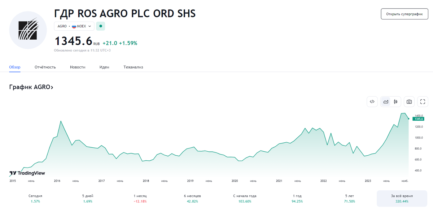Screen dimensions: 433x209
Task: Click the 1000.0 price axis label
Action: coord(419,138)
